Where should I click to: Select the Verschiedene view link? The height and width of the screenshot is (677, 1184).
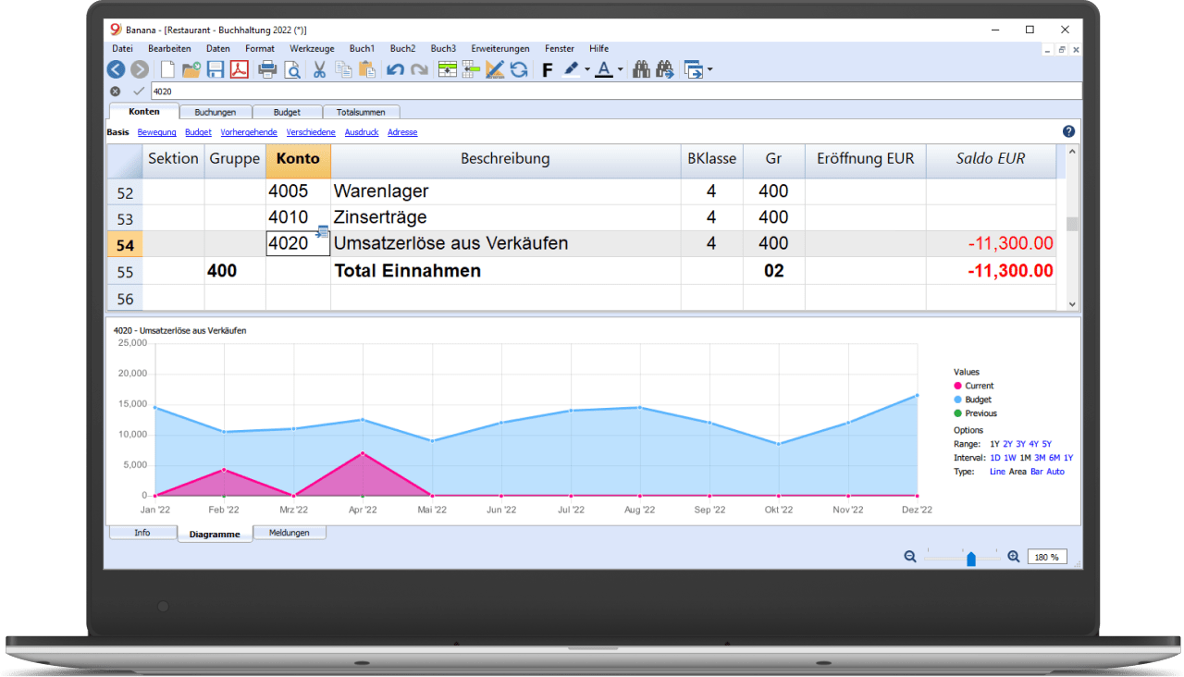tap(311, 132)
